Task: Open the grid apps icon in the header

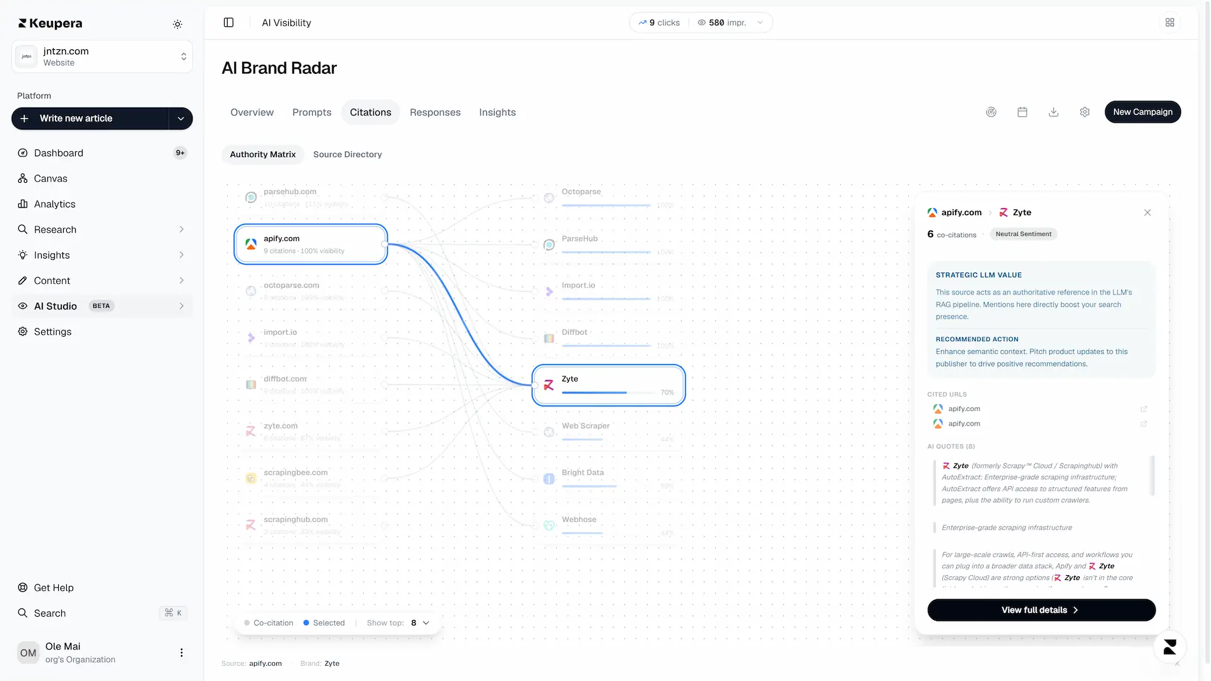Action: coord(1169,23)
